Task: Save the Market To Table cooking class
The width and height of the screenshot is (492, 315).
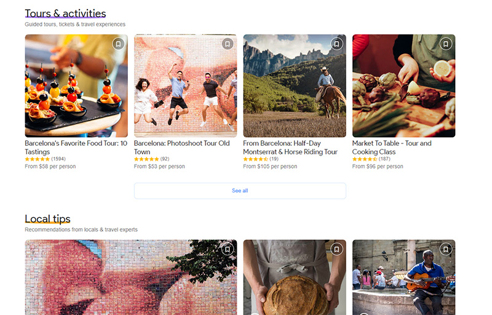Action: coord(445,44)
